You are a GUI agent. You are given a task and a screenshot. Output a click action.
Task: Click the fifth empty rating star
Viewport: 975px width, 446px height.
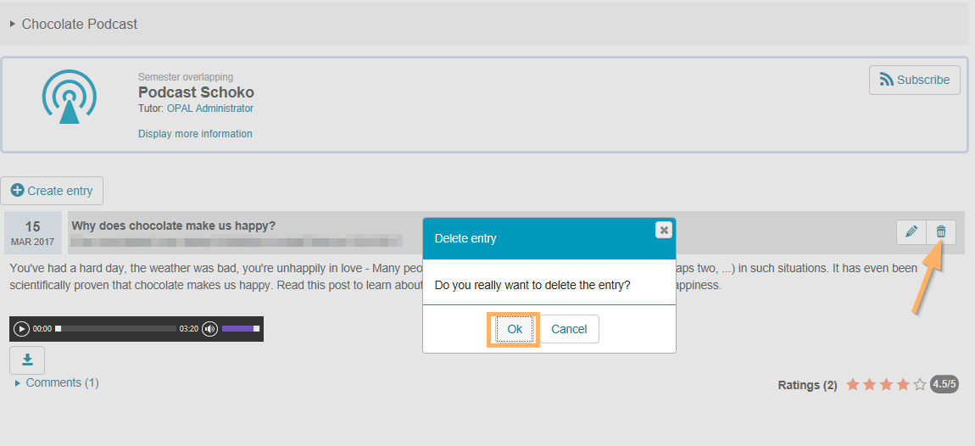coord(920,385)
